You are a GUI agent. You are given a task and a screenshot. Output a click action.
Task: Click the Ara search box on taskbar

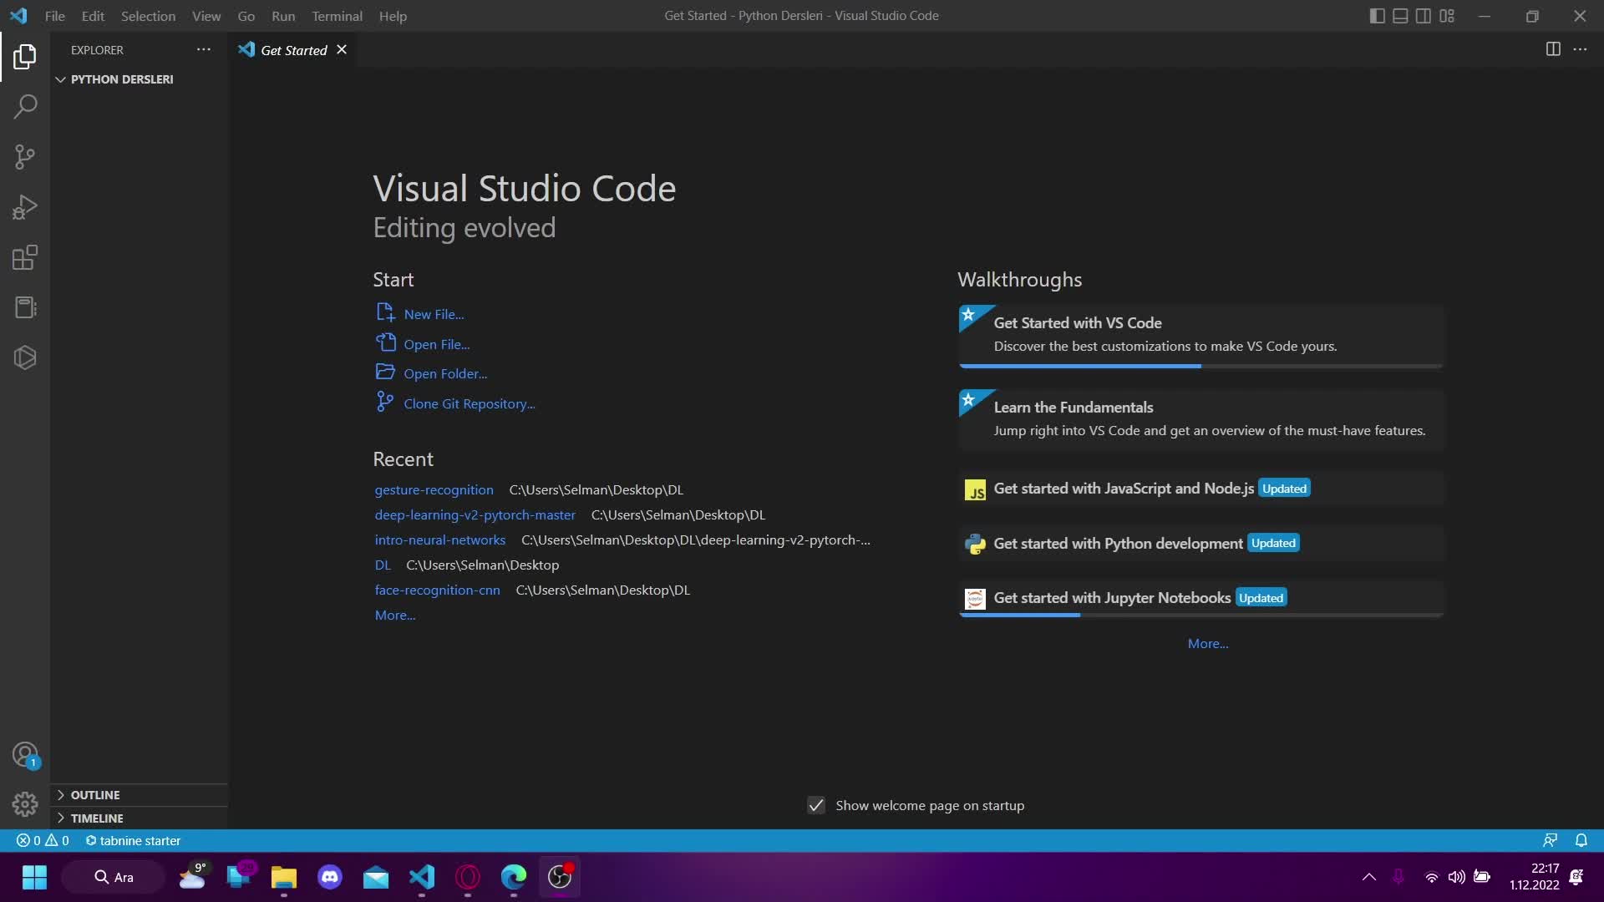(x=114, y=877)
